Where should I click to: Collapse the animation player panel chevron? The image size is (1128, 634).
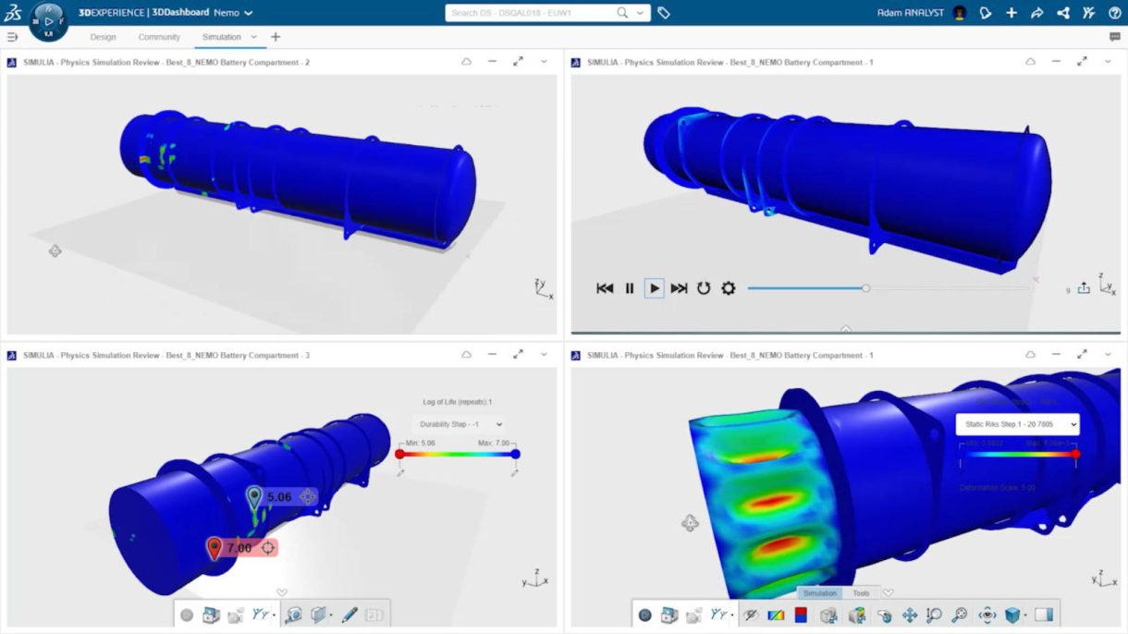[845, 328]
